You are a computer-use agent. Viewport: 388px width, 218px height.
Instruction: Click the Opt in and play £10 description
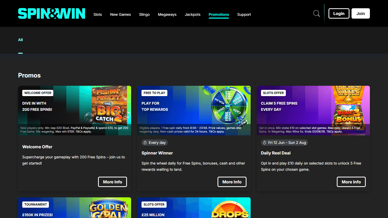[x=311, y=166]
